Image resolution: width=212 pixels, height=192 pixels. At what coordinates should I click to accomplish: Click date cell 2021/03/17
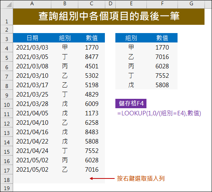(32, 85)
